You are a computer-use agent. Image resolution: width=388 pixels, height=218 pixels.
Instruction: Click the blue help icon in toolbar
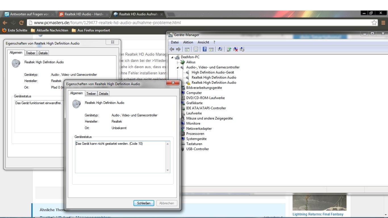[x=205, y=49]
